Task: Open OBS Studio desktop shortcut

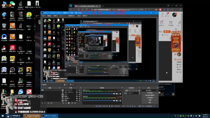Action: tap(12, 71)
